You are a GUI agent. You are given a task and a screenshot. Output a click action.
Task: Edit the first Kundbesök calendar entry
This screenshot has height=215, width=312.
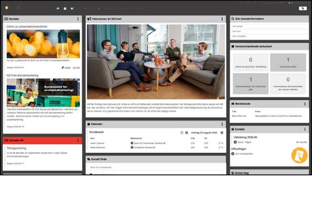220,143
